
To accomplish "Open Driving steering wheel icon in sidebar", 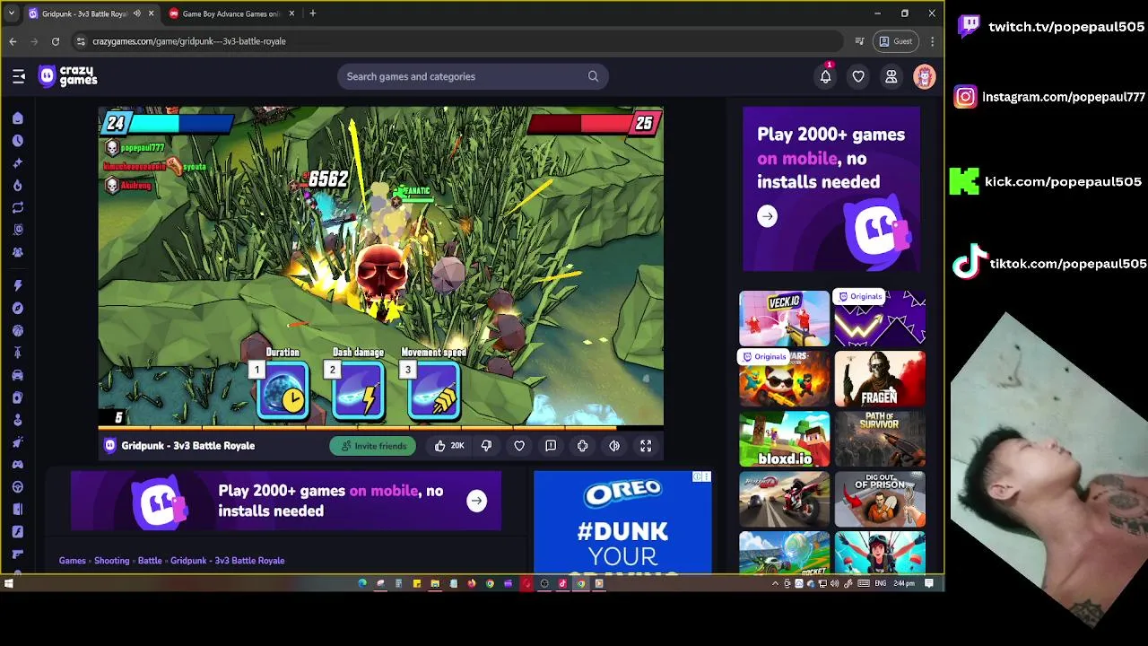I will coord(17,487).
